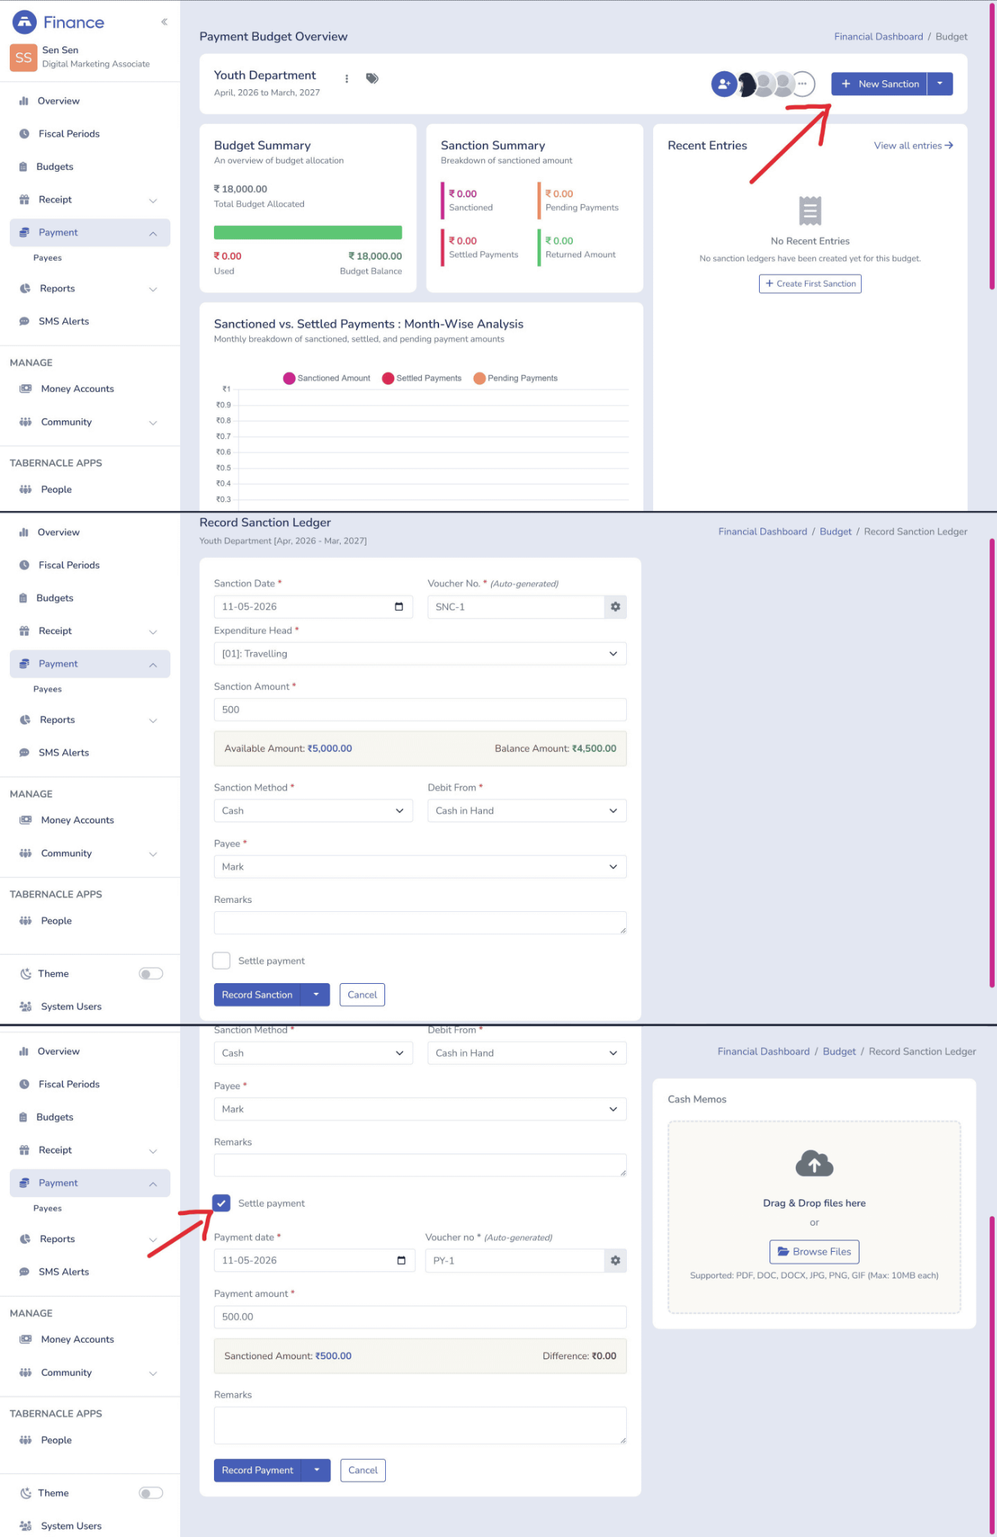Click the New Sanction button
997x1537 pixels.
point(879,84)
